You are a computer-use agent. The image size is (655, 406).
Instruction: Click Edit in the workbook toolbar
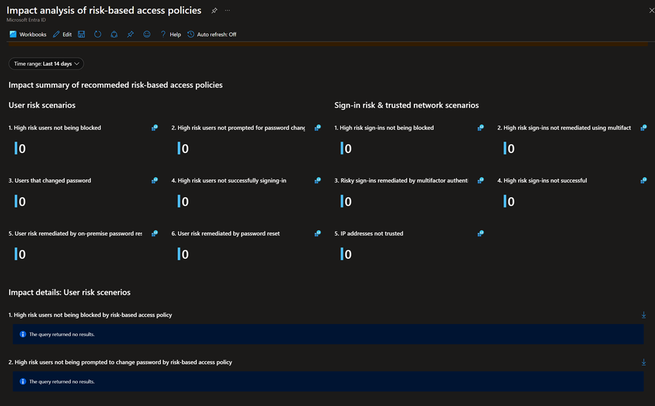(x=62, y=35)
